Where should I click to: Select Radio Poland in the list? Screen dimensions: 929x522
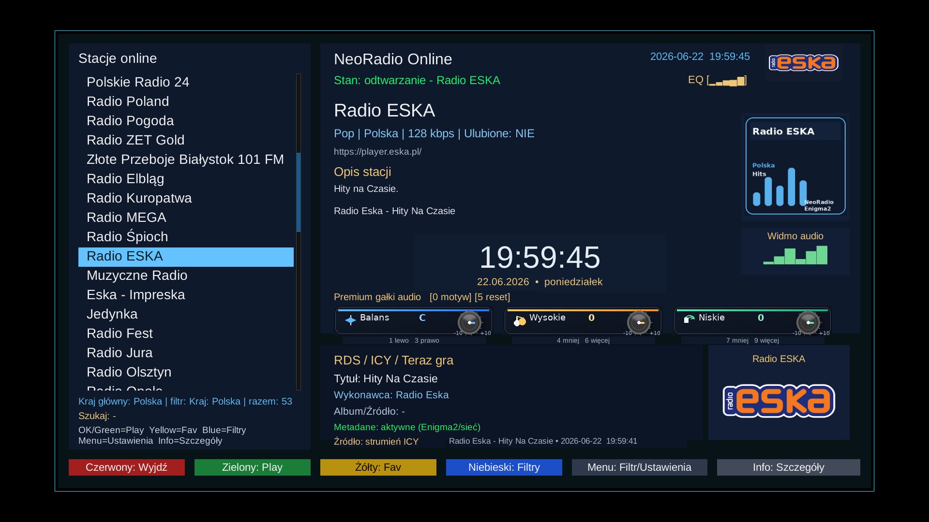coord(186,101)
